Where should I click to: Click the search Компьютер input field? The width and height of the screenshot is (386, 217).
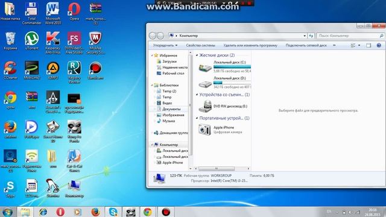pyautogui.click(x=350, y=36)
